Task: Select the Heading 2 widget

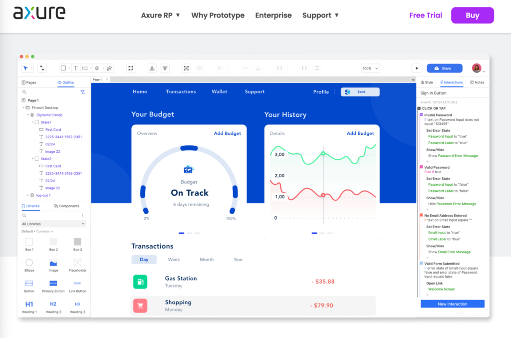Action: [53, 307]
